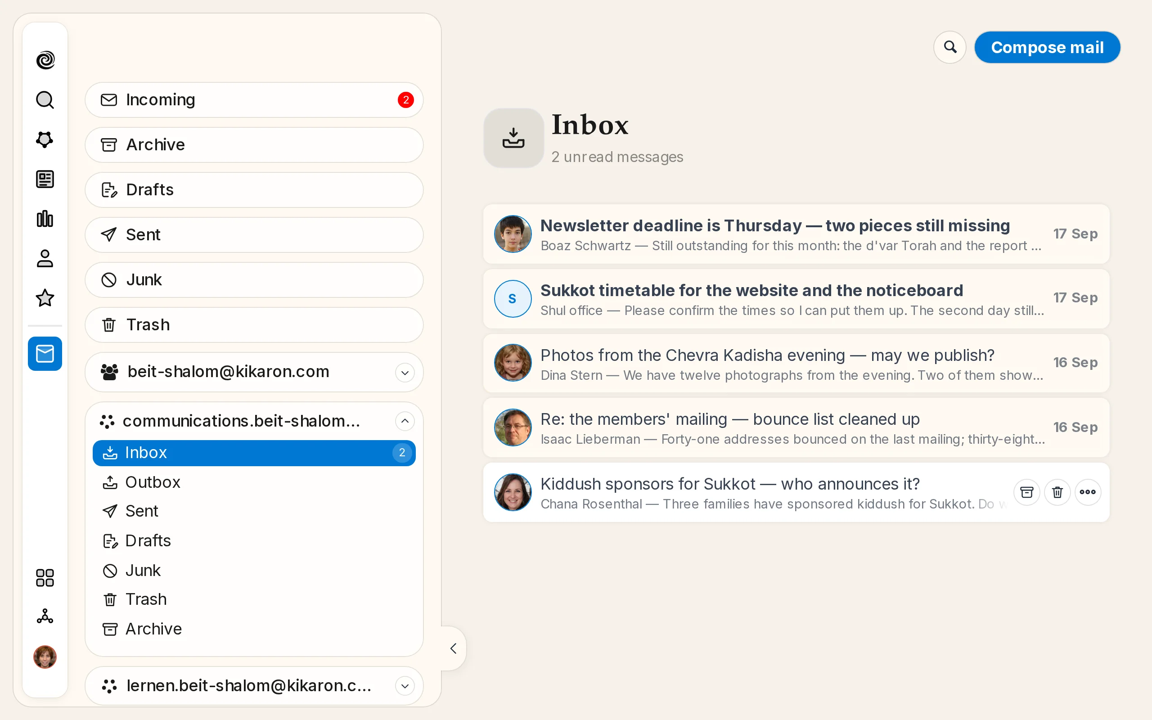
Task: Click the unread count badge on Inbox
Action: click(x=402, y=453)
